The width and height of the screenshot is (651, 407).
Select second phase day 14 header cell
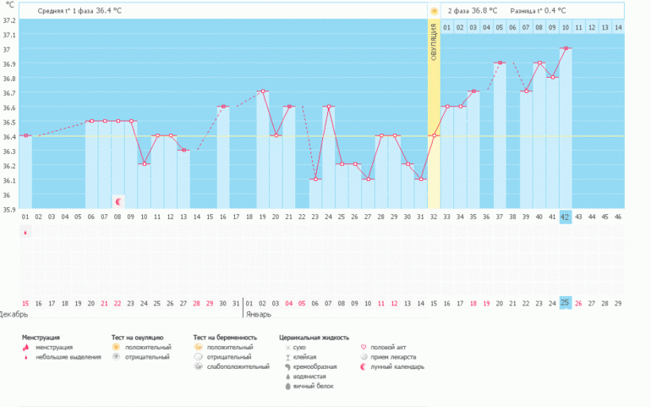(x=618, y=27)
